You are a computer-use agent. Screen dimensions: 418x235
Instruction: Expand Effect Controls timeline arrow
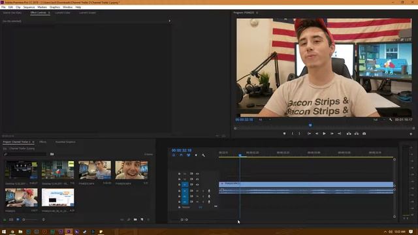[x=170, y=21]
